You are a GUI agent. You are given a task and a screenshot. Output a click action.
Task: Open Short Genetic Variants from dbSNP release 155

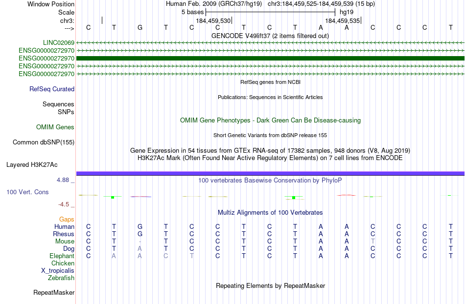270,135
